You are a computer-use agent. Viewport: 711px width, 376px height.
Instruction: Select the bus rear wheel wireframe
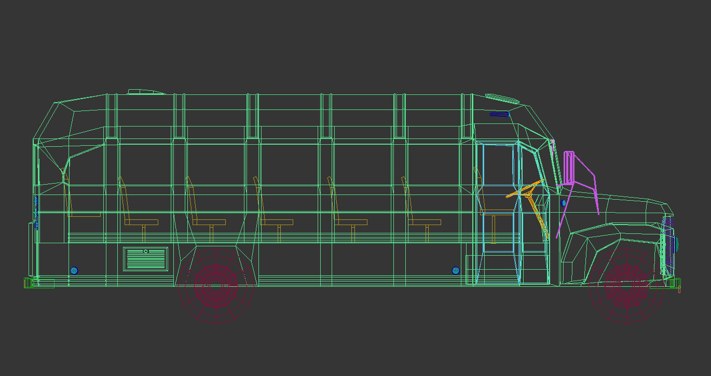click(216, 286)
